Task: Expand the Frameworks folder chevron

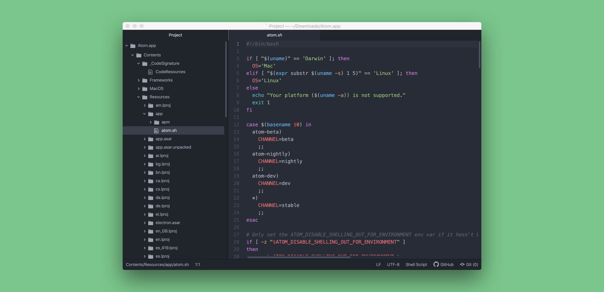Action: pyautogui.click(x=139, y=80)
